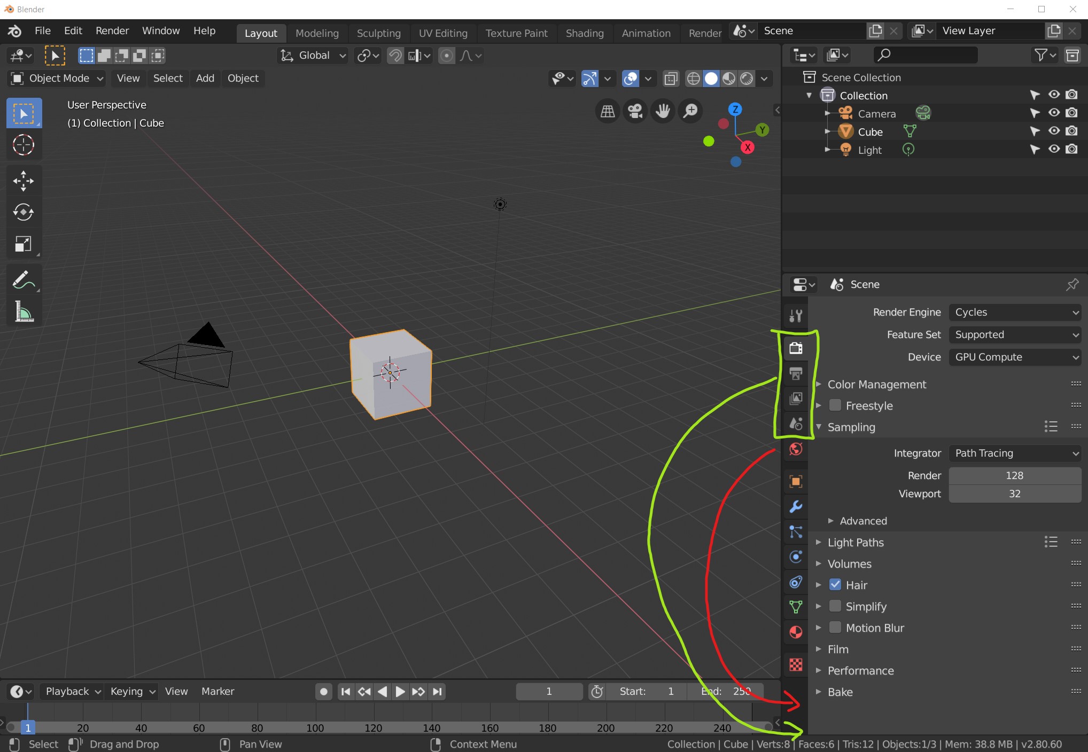The image size is (1088, 752).
Task: Click the Render samples field showing 128
Action: coord(1015,475)
